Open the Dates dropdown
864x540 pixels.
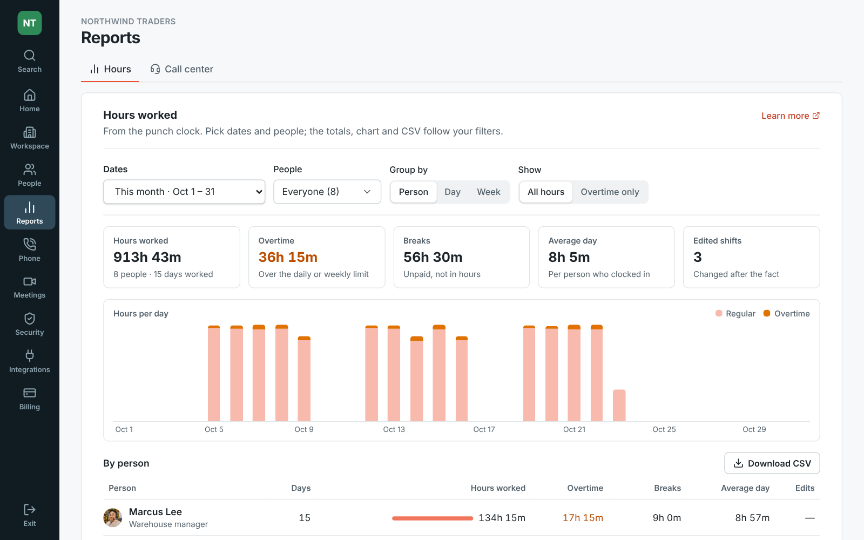pos(184,192)
